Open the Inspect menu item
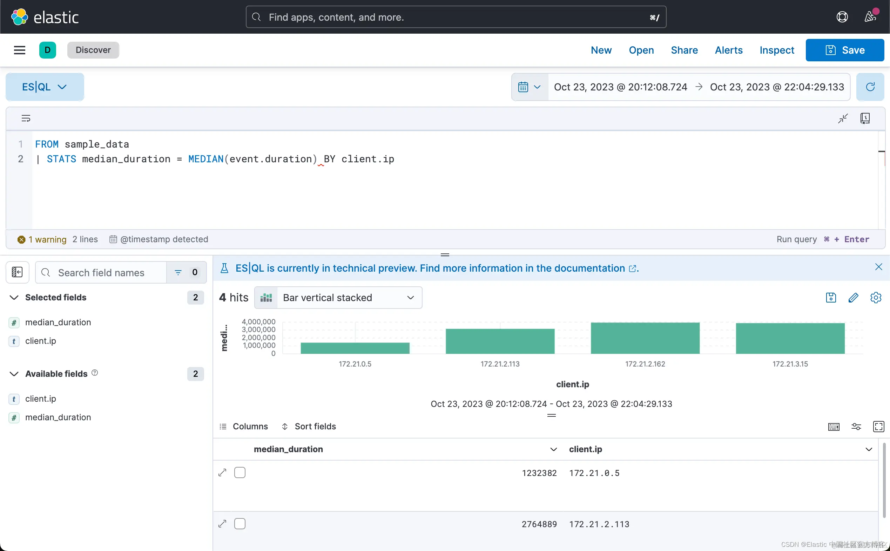The width and height of the screenshot is (890, 551). pos(777,50)
